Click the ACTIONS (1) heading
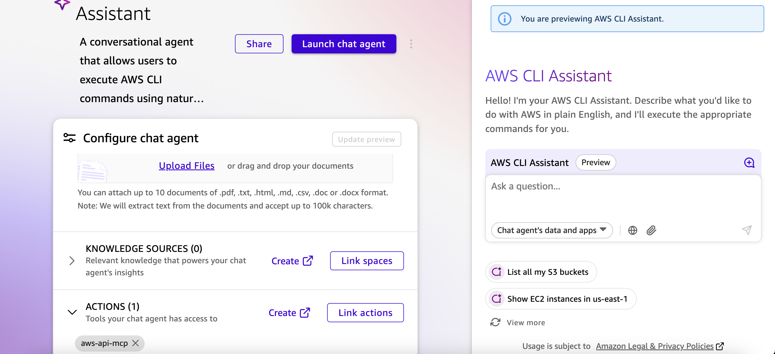 click(113, 307)
